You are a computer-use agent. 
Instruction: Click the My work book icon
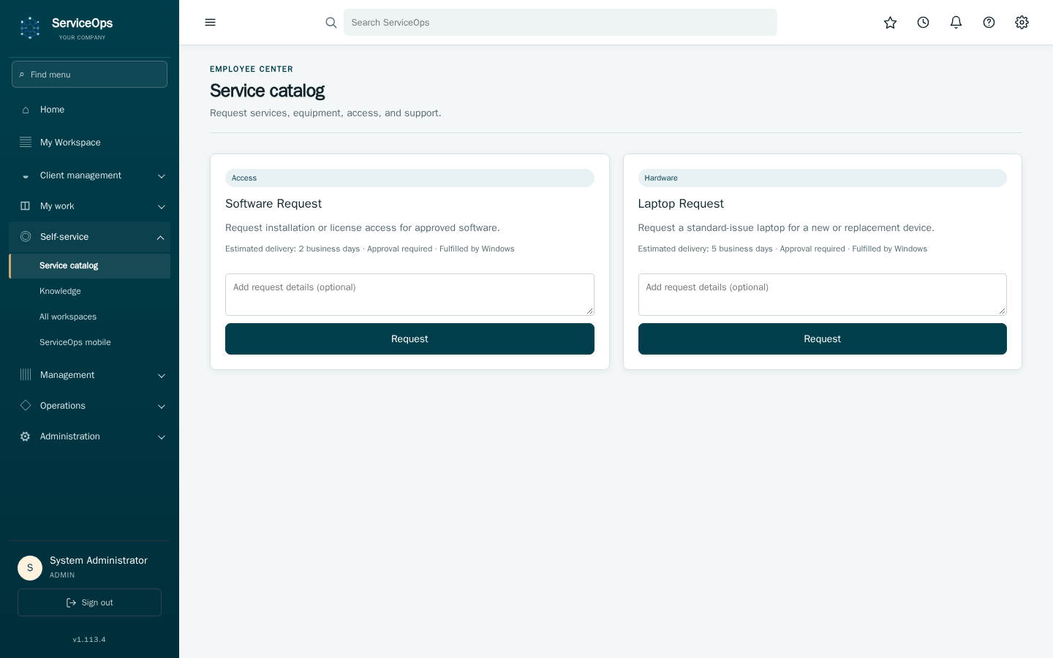tap(26, 206)
